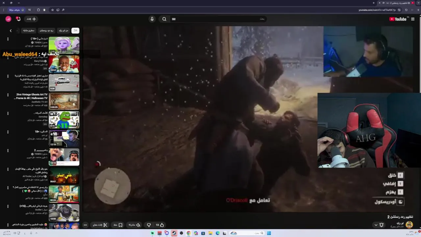Open Discord from the taskbar
The width and height of the screenshot is (421, 237).
point(167,233)
